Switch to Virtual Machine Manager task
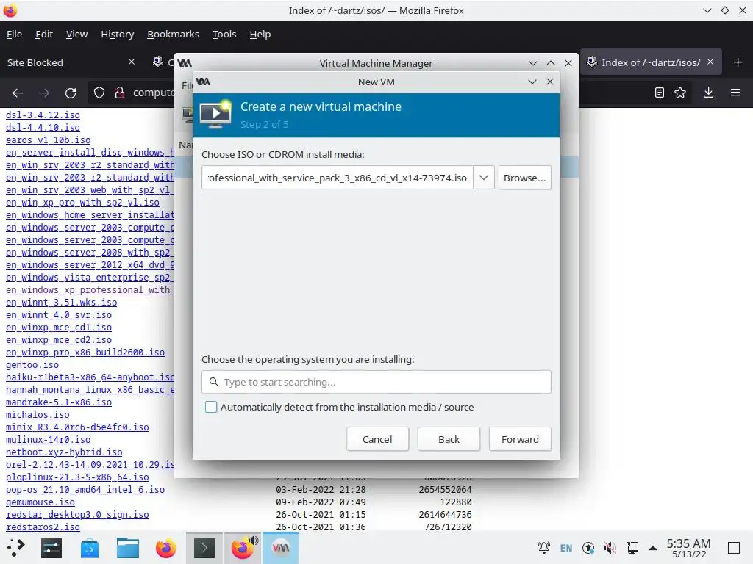The image size is (753, 564). pos(281,548)
